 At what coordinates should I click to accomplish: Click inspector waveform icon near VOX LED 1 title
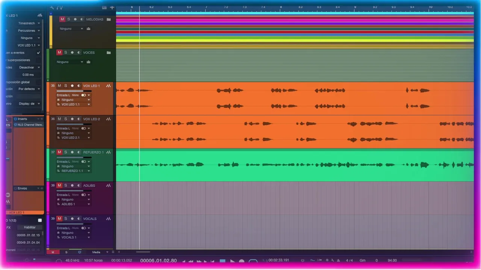(40, 15)
